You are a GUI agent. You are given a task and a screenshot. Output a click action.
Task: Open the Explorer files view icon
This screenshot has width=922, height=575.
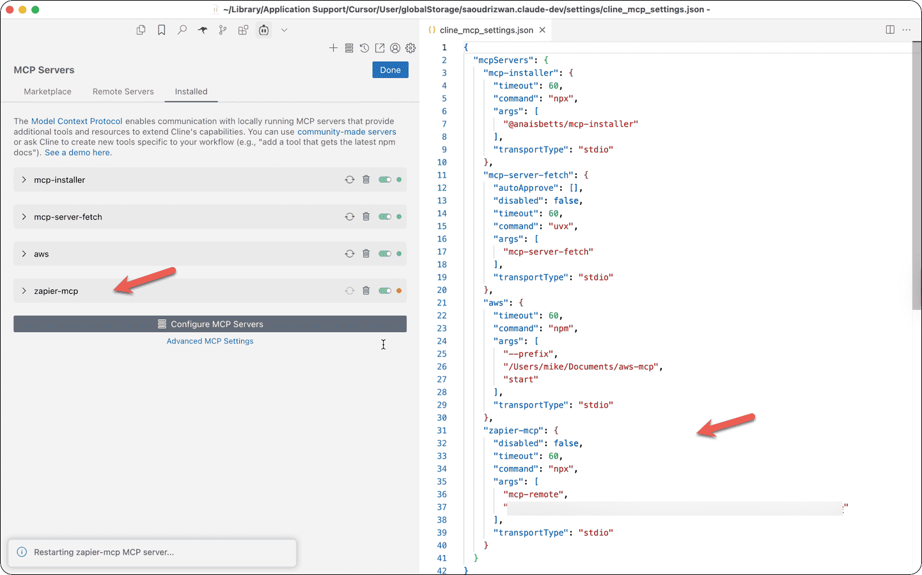click(x=141, y=30)
